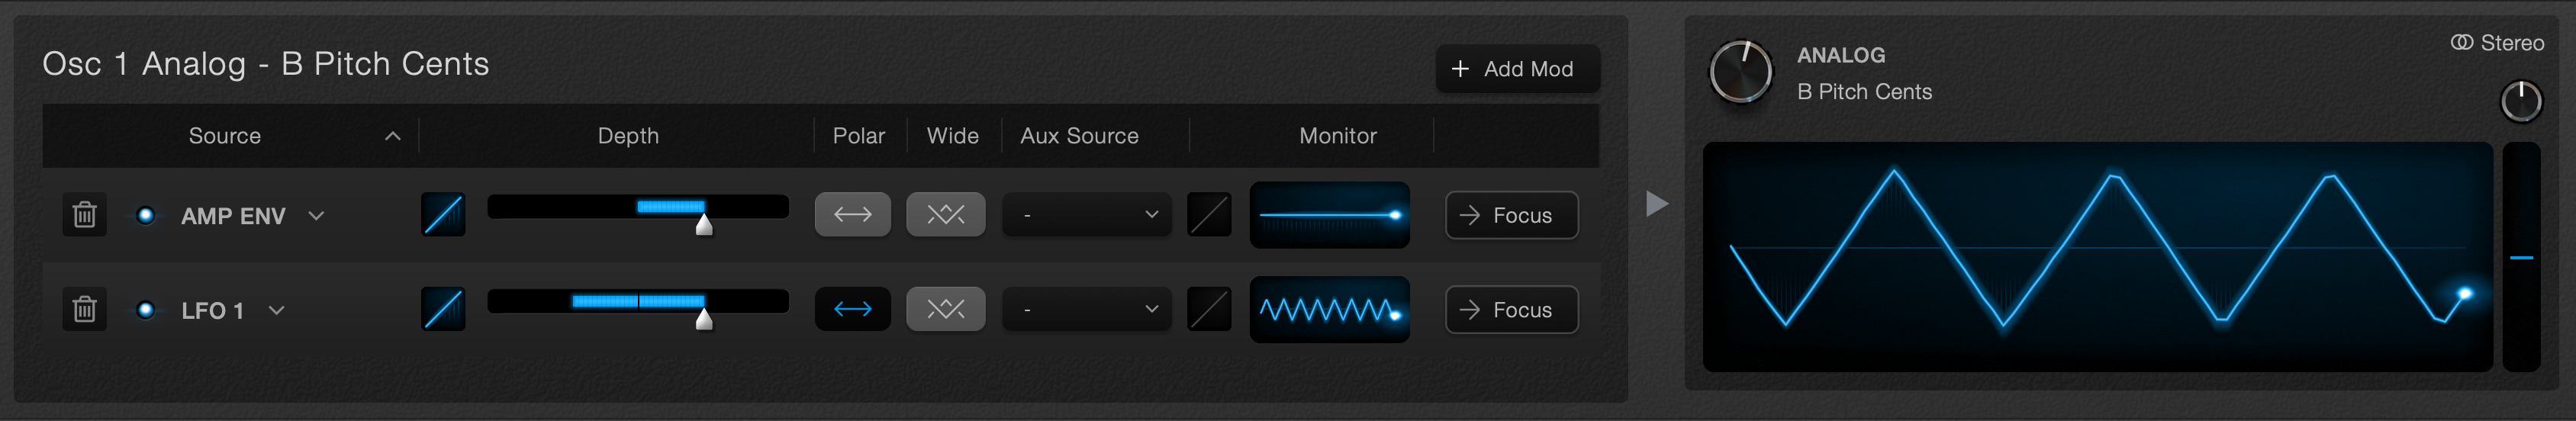Click the AMP ENV aux curve icon
2576x421 pixels.
[x=1209, y=215]
